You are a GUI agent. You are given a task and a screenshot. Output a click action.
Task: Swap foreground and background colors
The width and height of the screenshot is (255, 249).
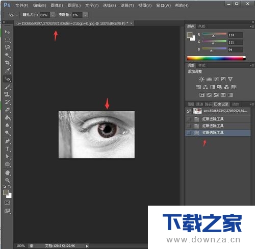pyautogui.click(x=10, y=186)
